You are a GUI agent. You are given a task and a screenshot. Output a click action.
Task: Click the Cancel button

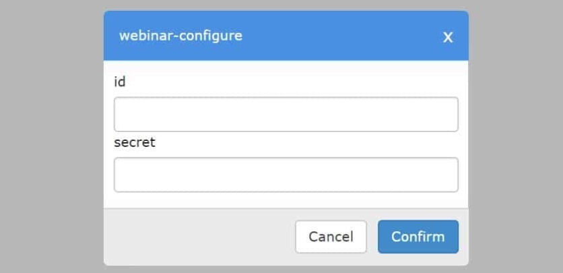331,237
